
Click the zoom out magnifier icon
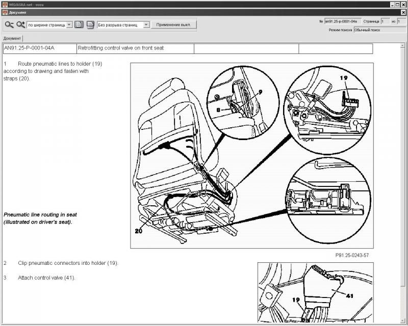(9, 24)
